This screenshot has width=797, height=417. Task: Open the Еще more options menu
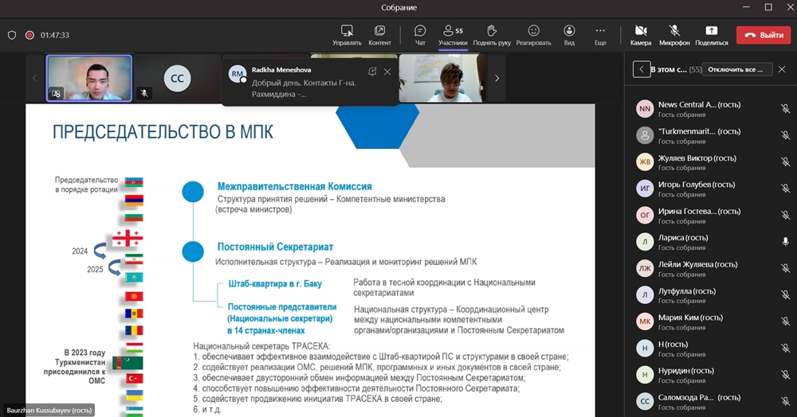click(600, 35)
